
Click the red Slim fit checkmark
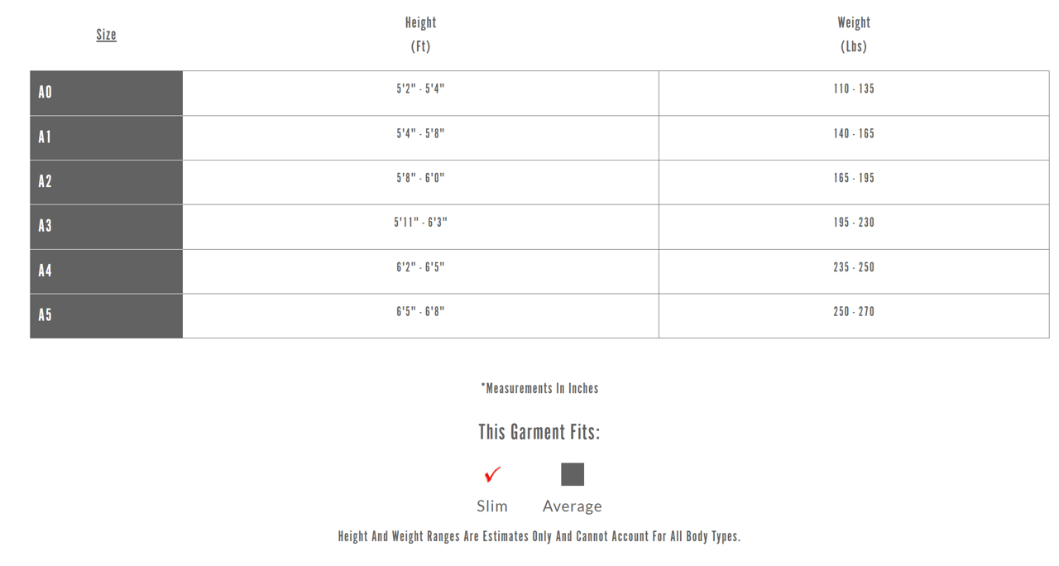coord(492,474)
